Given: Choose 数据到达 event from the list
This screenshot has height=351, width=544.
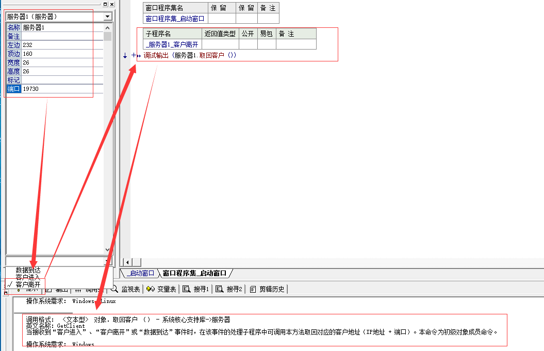Looking at the screenshot, I should tap(28, 270).
